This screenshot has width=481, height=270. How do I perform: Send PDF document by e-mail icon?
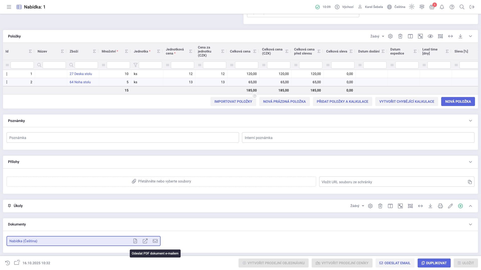[155, 241]
